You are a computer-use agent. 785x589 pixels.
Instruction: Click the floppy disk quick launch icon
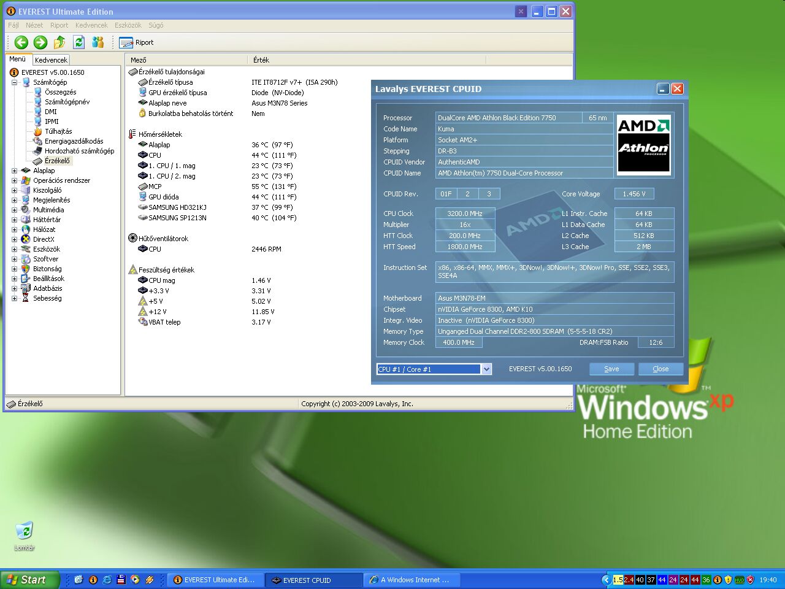(121, 579)
